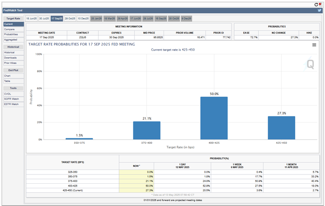Switch to the 9 Dec26 meeting tab
Screen dimensions: 325x206
(186, 18)
